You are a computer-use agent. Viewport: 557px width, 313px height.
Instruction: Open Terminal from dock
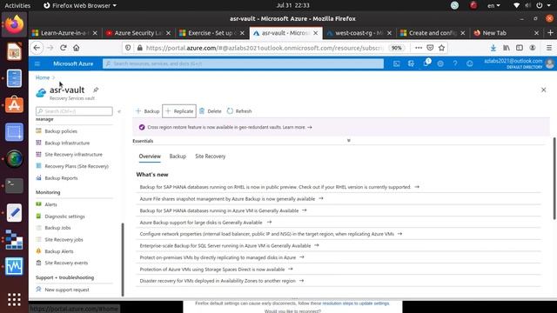pyautogui.click(x=14, y=185)
